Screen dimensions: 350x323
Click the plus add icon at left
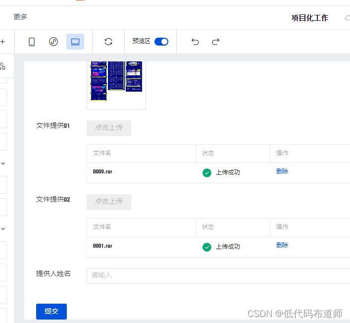click(x=2, y=42)
